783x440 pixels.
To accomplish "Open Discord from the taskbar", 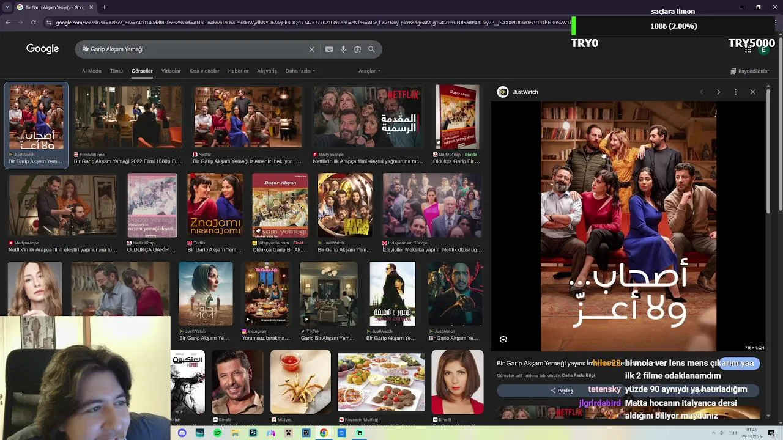I will coord(182,433).
